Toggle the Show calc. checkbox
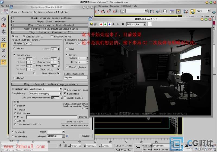This screenshot has height=152, width=217. (59, 69)
